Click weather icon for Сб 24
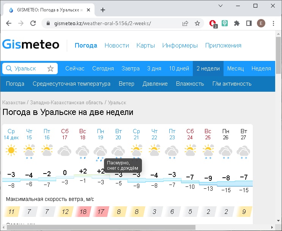 [190, 150]
